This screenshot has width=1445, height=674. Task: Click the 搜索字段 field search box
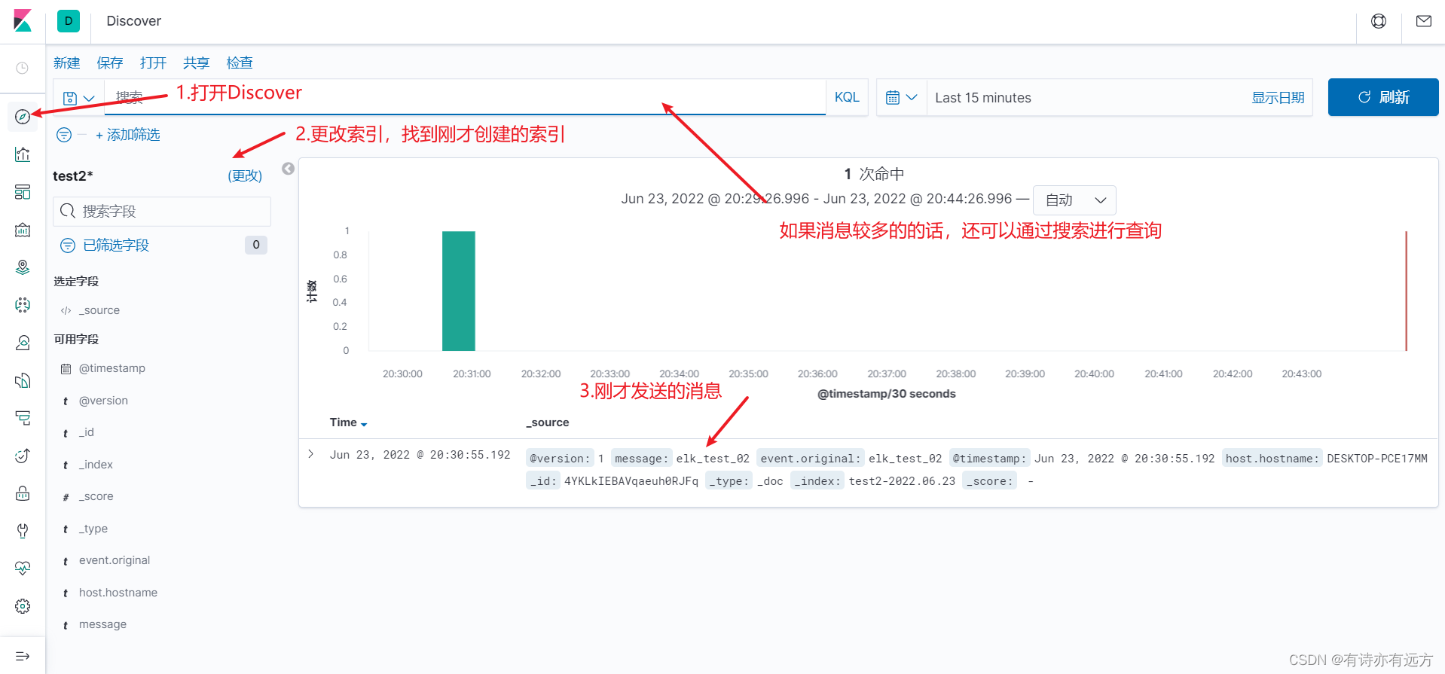pos(162,212)
